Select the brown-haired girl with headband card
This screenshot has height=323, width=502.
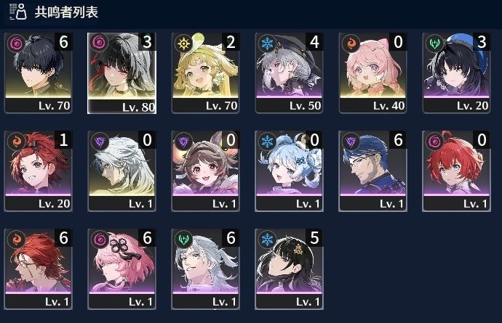[x=206, y=171]
